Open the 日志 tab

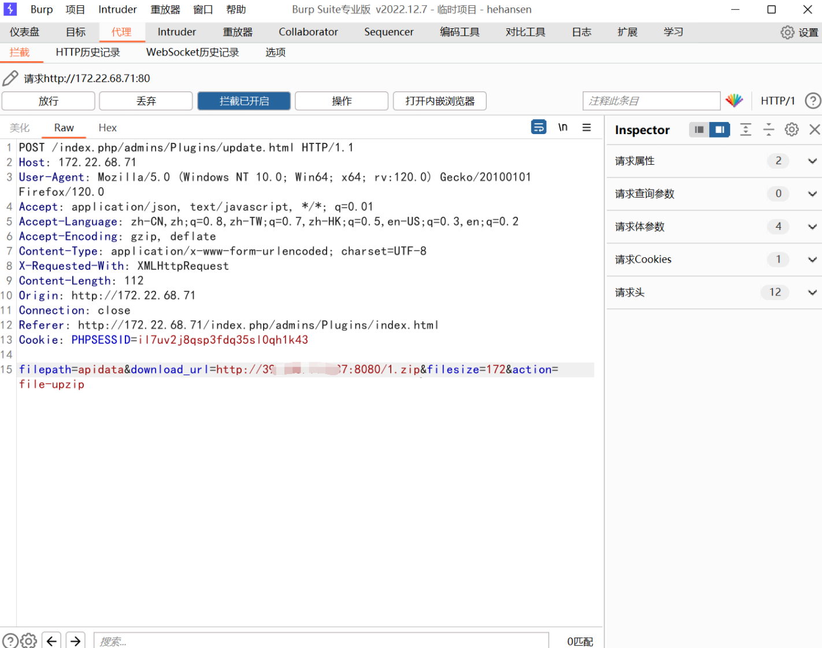coord(582,32)
